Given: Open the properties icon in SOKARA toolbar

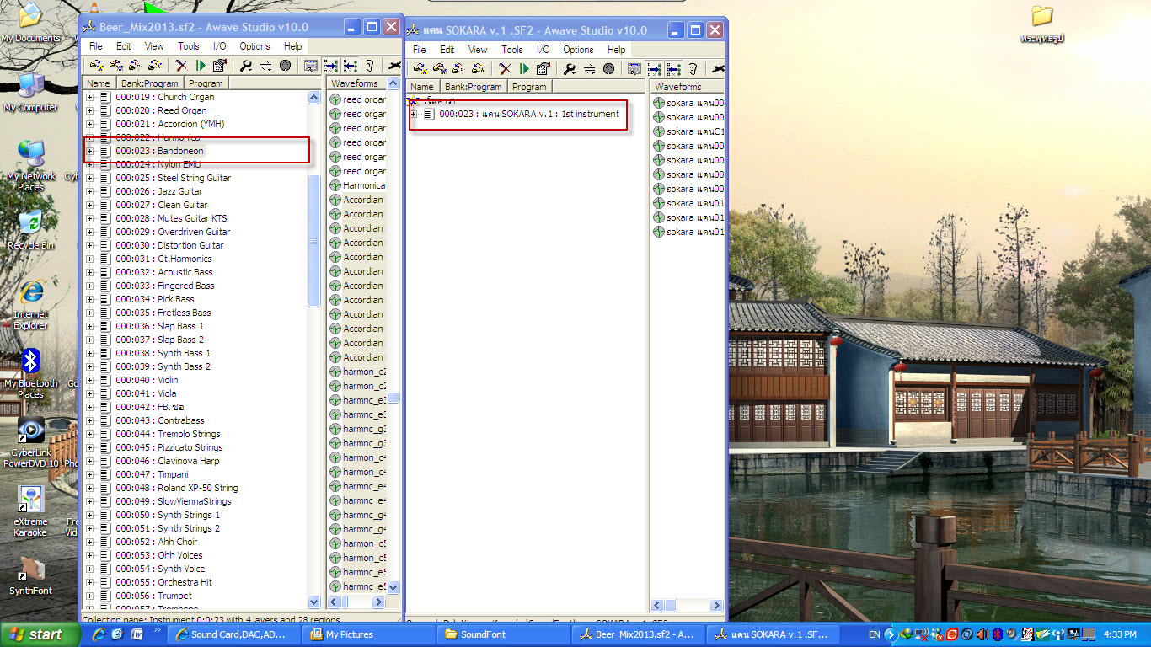Looking at the screenshot, I should [x=543, y=68].
